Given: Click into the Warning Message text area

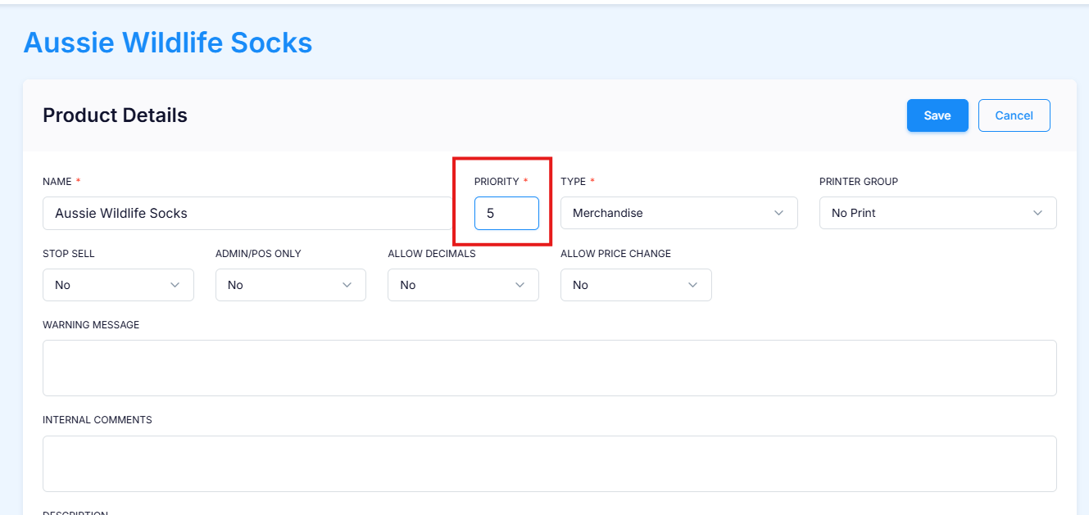Looking at the screenshot, I should [x=549, y=368].
